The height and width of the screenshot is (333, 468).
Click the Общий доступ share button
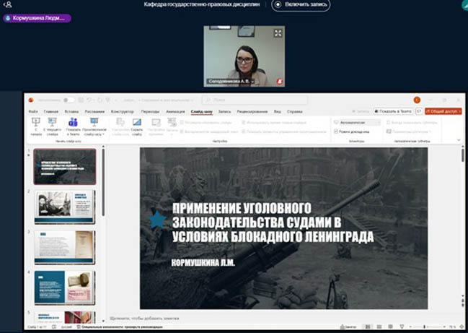[x=443, y=111]
